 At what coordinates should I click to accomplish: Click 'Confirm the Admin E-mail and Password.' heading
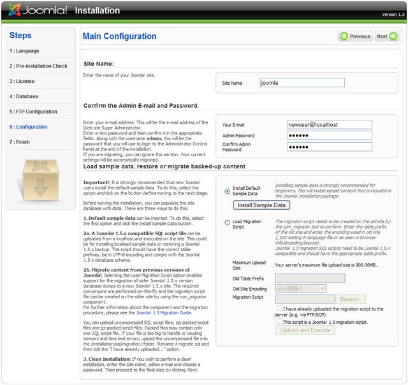(141, 106)
